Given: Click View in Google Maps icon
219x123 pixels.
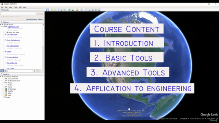Looking at the screenshot, I should coord(96,10).
